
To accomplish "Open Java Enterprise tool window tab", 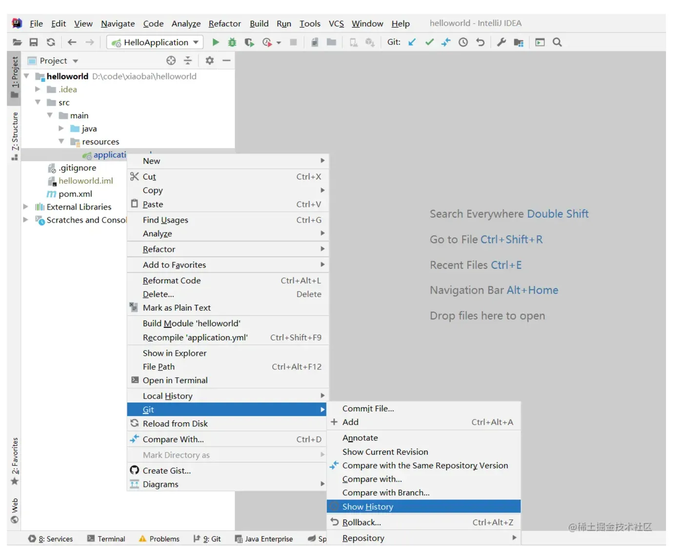I will (264, 539).
